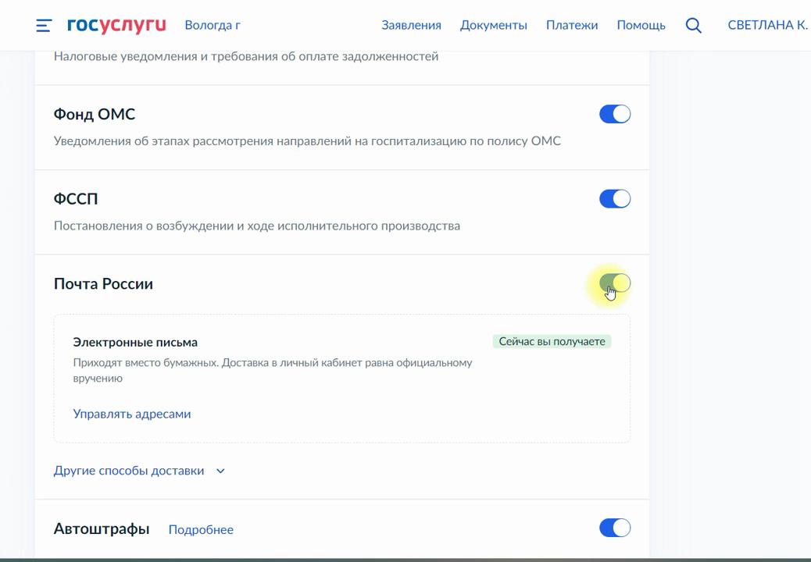Turn off Почта России toggle

[x=614, y=283]
